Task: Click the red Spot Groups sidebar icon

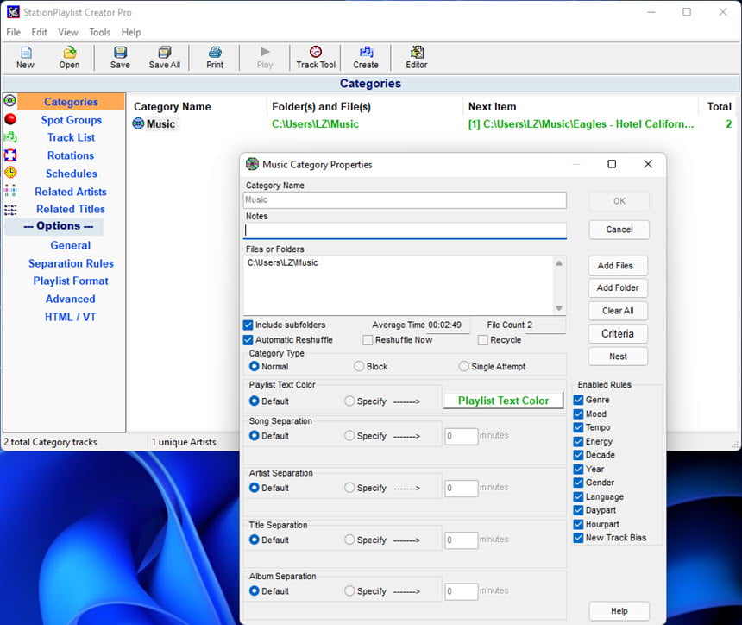Action: [x=10, y=119]
